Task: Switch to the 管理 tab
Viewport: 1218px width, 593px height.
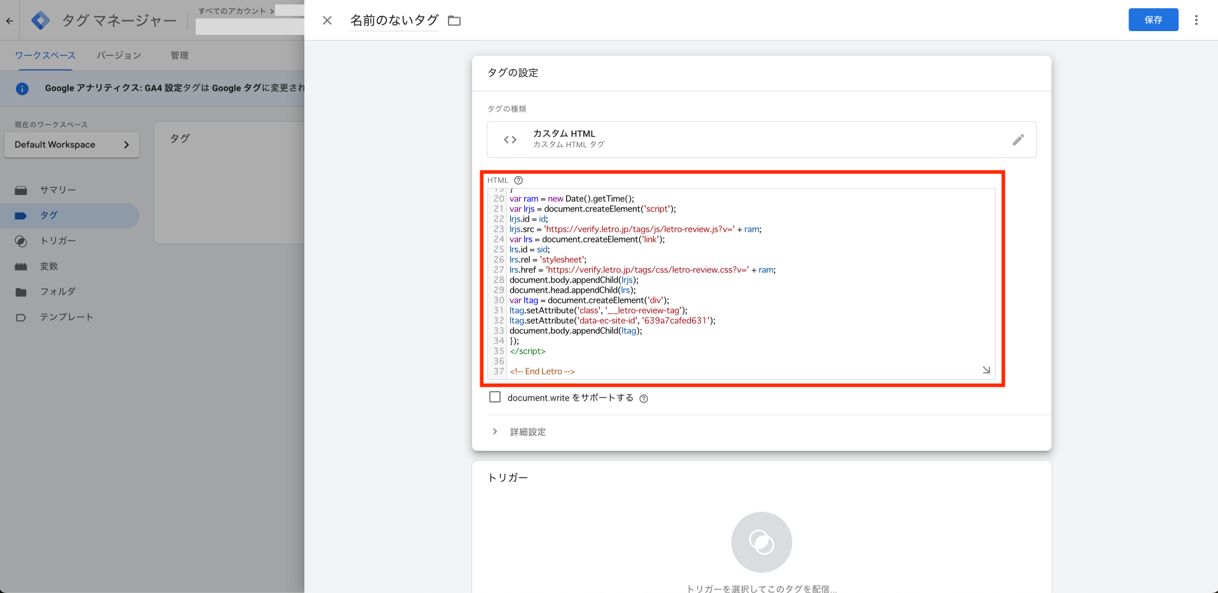Action: point(179,55)
